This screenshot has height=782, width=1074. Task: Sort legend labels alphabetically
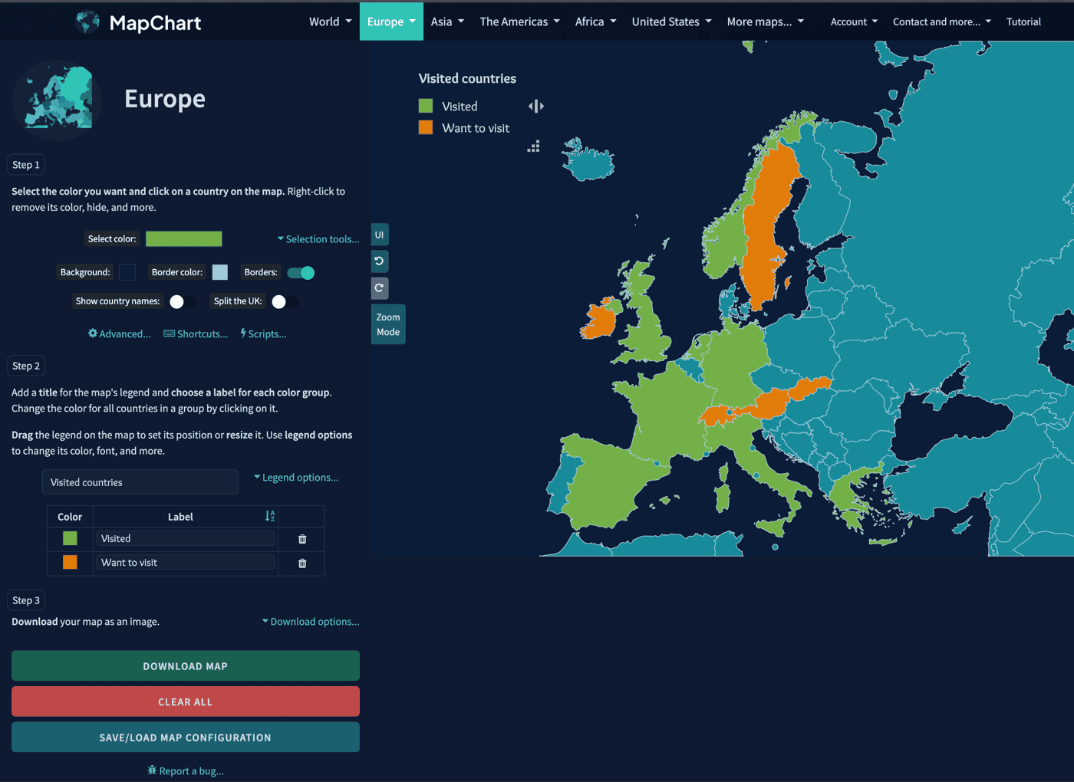tap(270, 517)
